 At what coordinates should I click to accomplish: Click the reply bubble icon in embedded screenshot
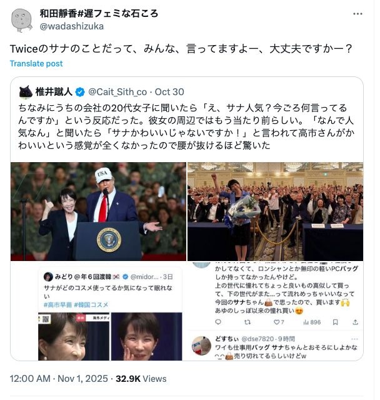(218, 322)
